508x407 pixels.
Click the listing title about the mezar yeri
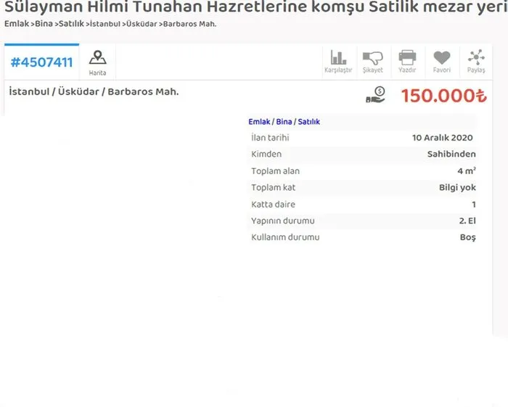point(256,7)
